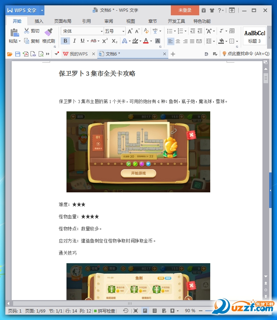Switch to the 审阅 tab
The image size is (277, 320).
click(109, 21)
